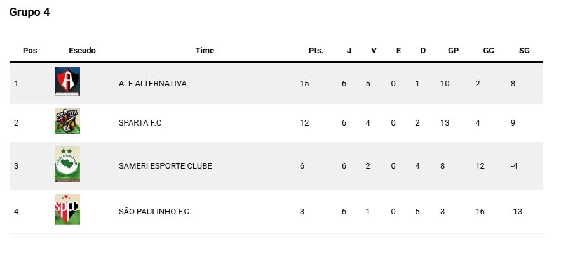561x272 pixels.
Task: Click Sameri Esporte Clube's -4 goal difference
Action: 515,166
